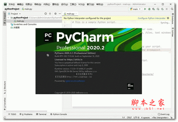
Task: Click the pychharm URL link in the editor
Action: click(148, 74)
